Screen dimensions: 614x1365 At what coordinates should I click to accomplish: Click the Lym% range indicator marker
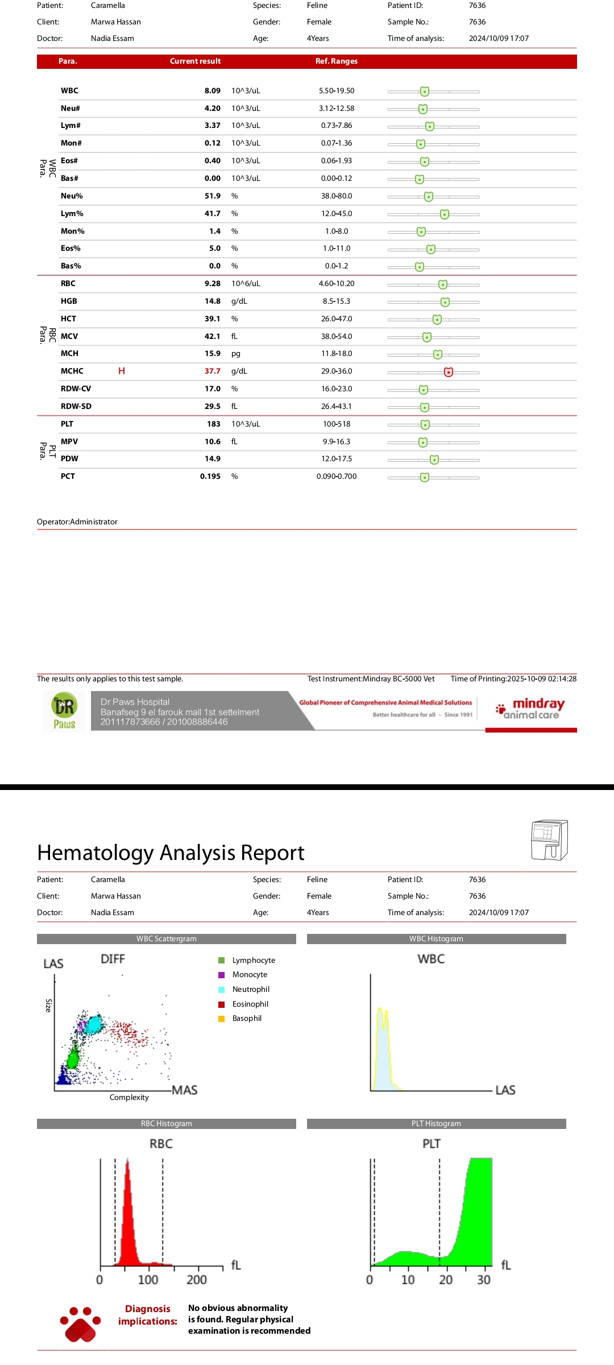pos(445,214)
